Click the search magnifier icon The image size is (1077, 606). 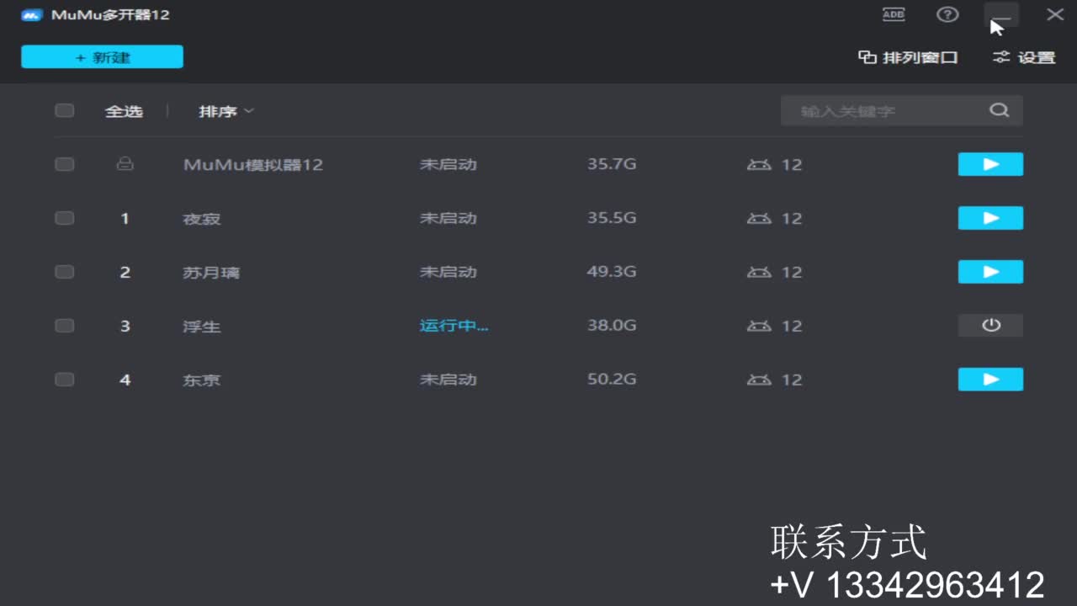(x=1000, y=110)
